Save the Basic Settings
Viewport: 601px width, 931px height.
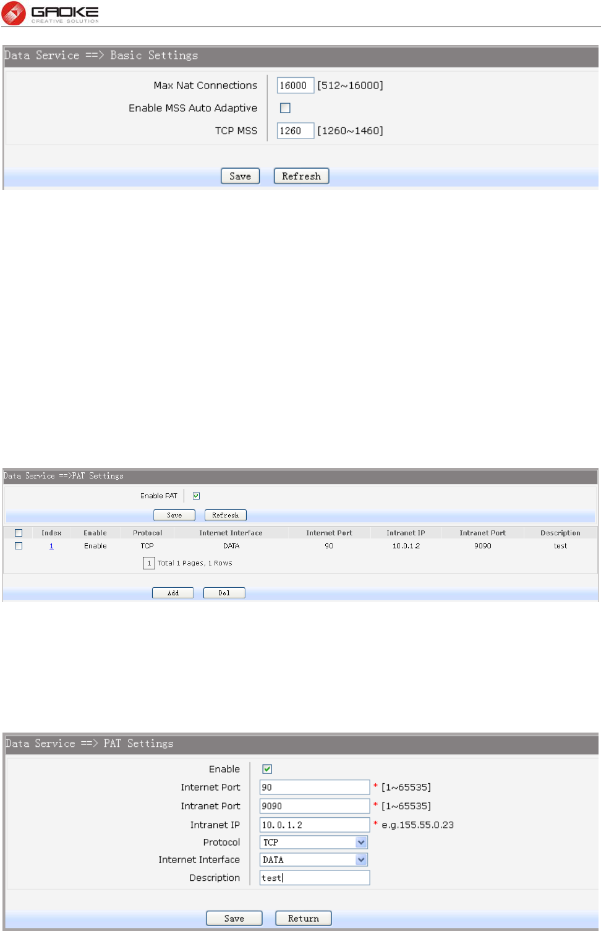[240, 176]
